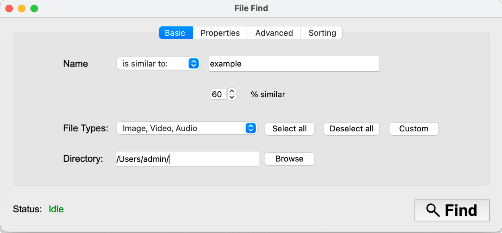Open the 'is similar to:' name dropdown
The image size is (502, 233).
coord(158,64)
